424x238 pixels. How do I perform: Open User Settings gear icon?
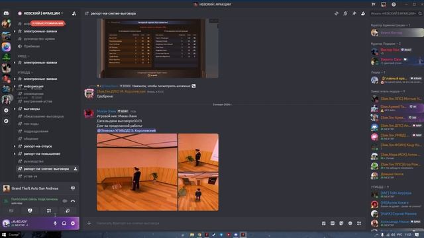coord(73,223)
